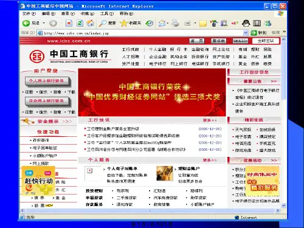The image size is (304, 228).
Task: Click the Windows flag logo
Action: 281,14
